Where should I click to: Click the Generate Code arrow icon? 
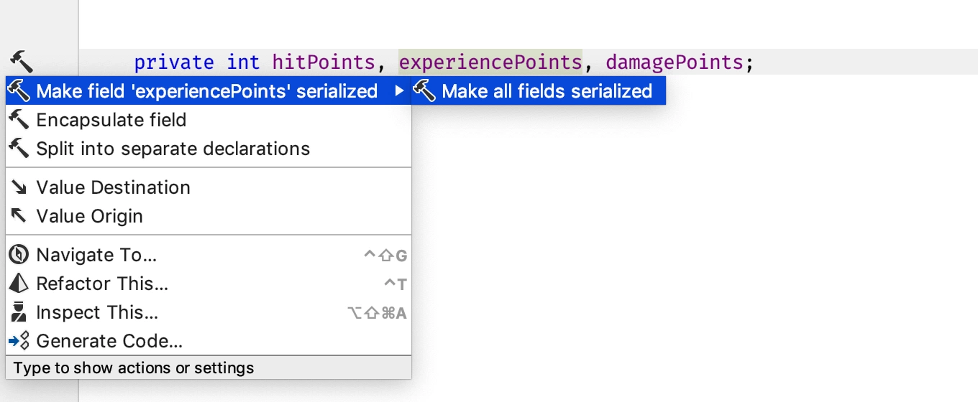[19, 341]
